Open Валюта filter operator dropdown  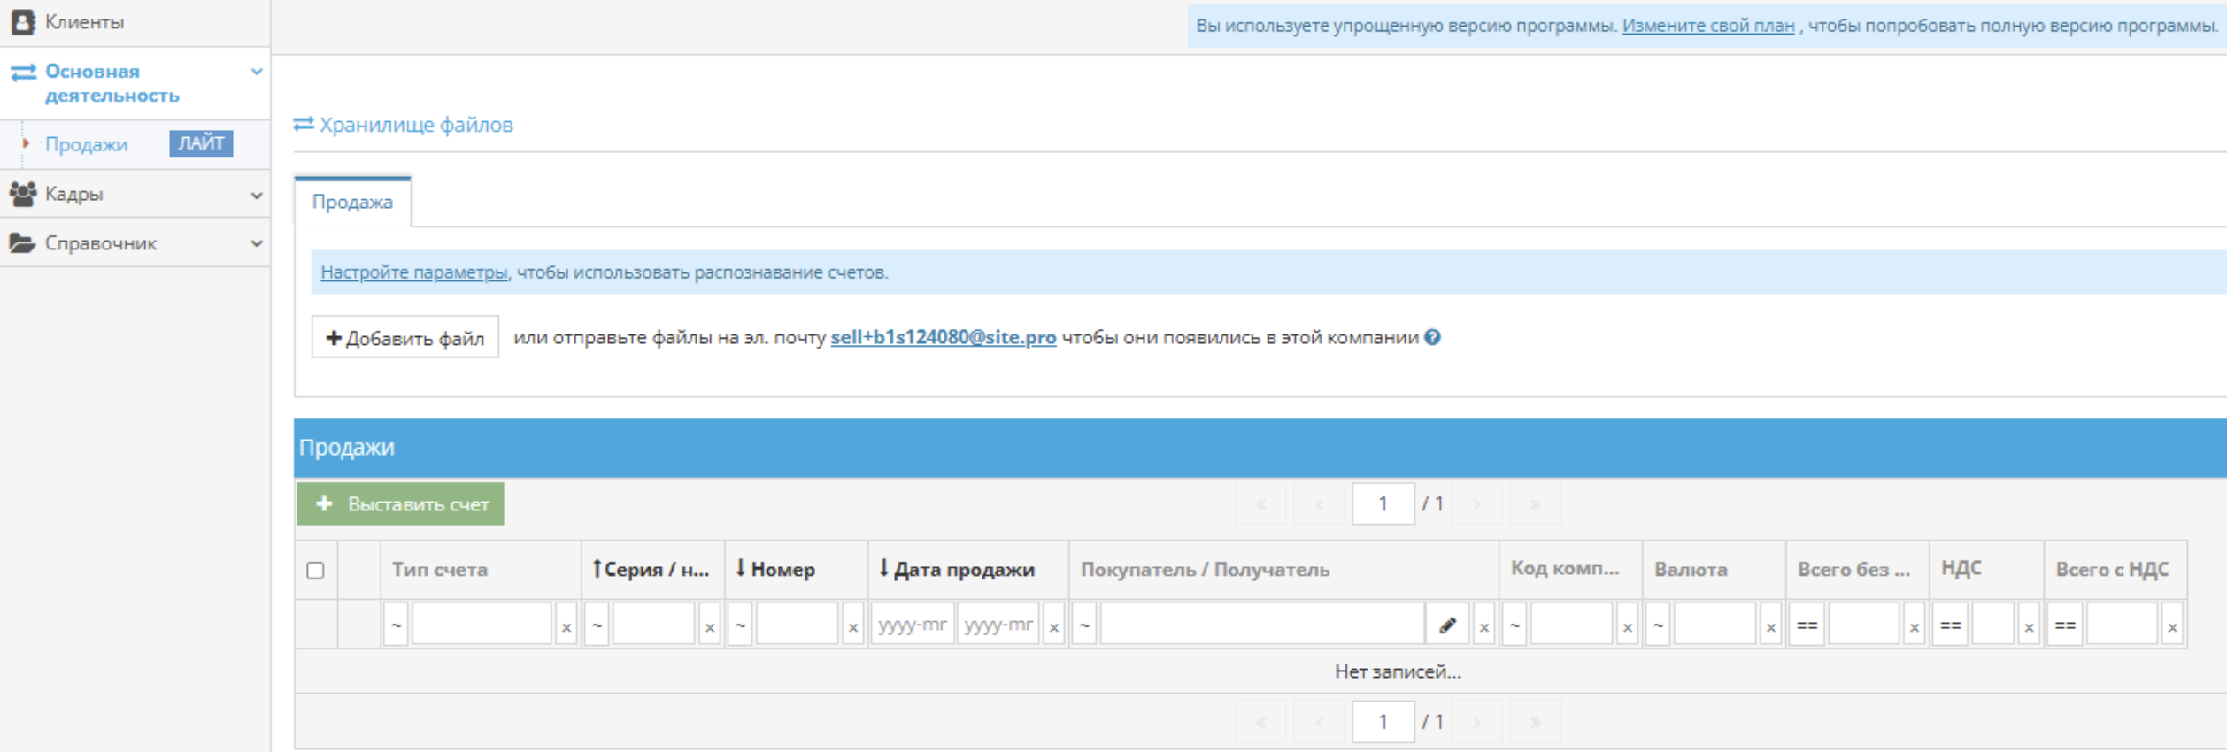coord(1658,625)
